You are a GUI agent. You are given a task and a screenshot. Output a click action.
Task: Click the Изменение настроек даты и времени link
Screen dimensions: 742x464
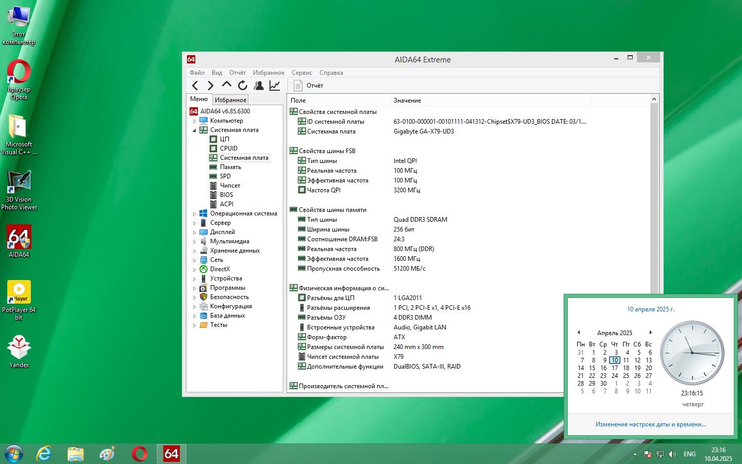[650, 424]
